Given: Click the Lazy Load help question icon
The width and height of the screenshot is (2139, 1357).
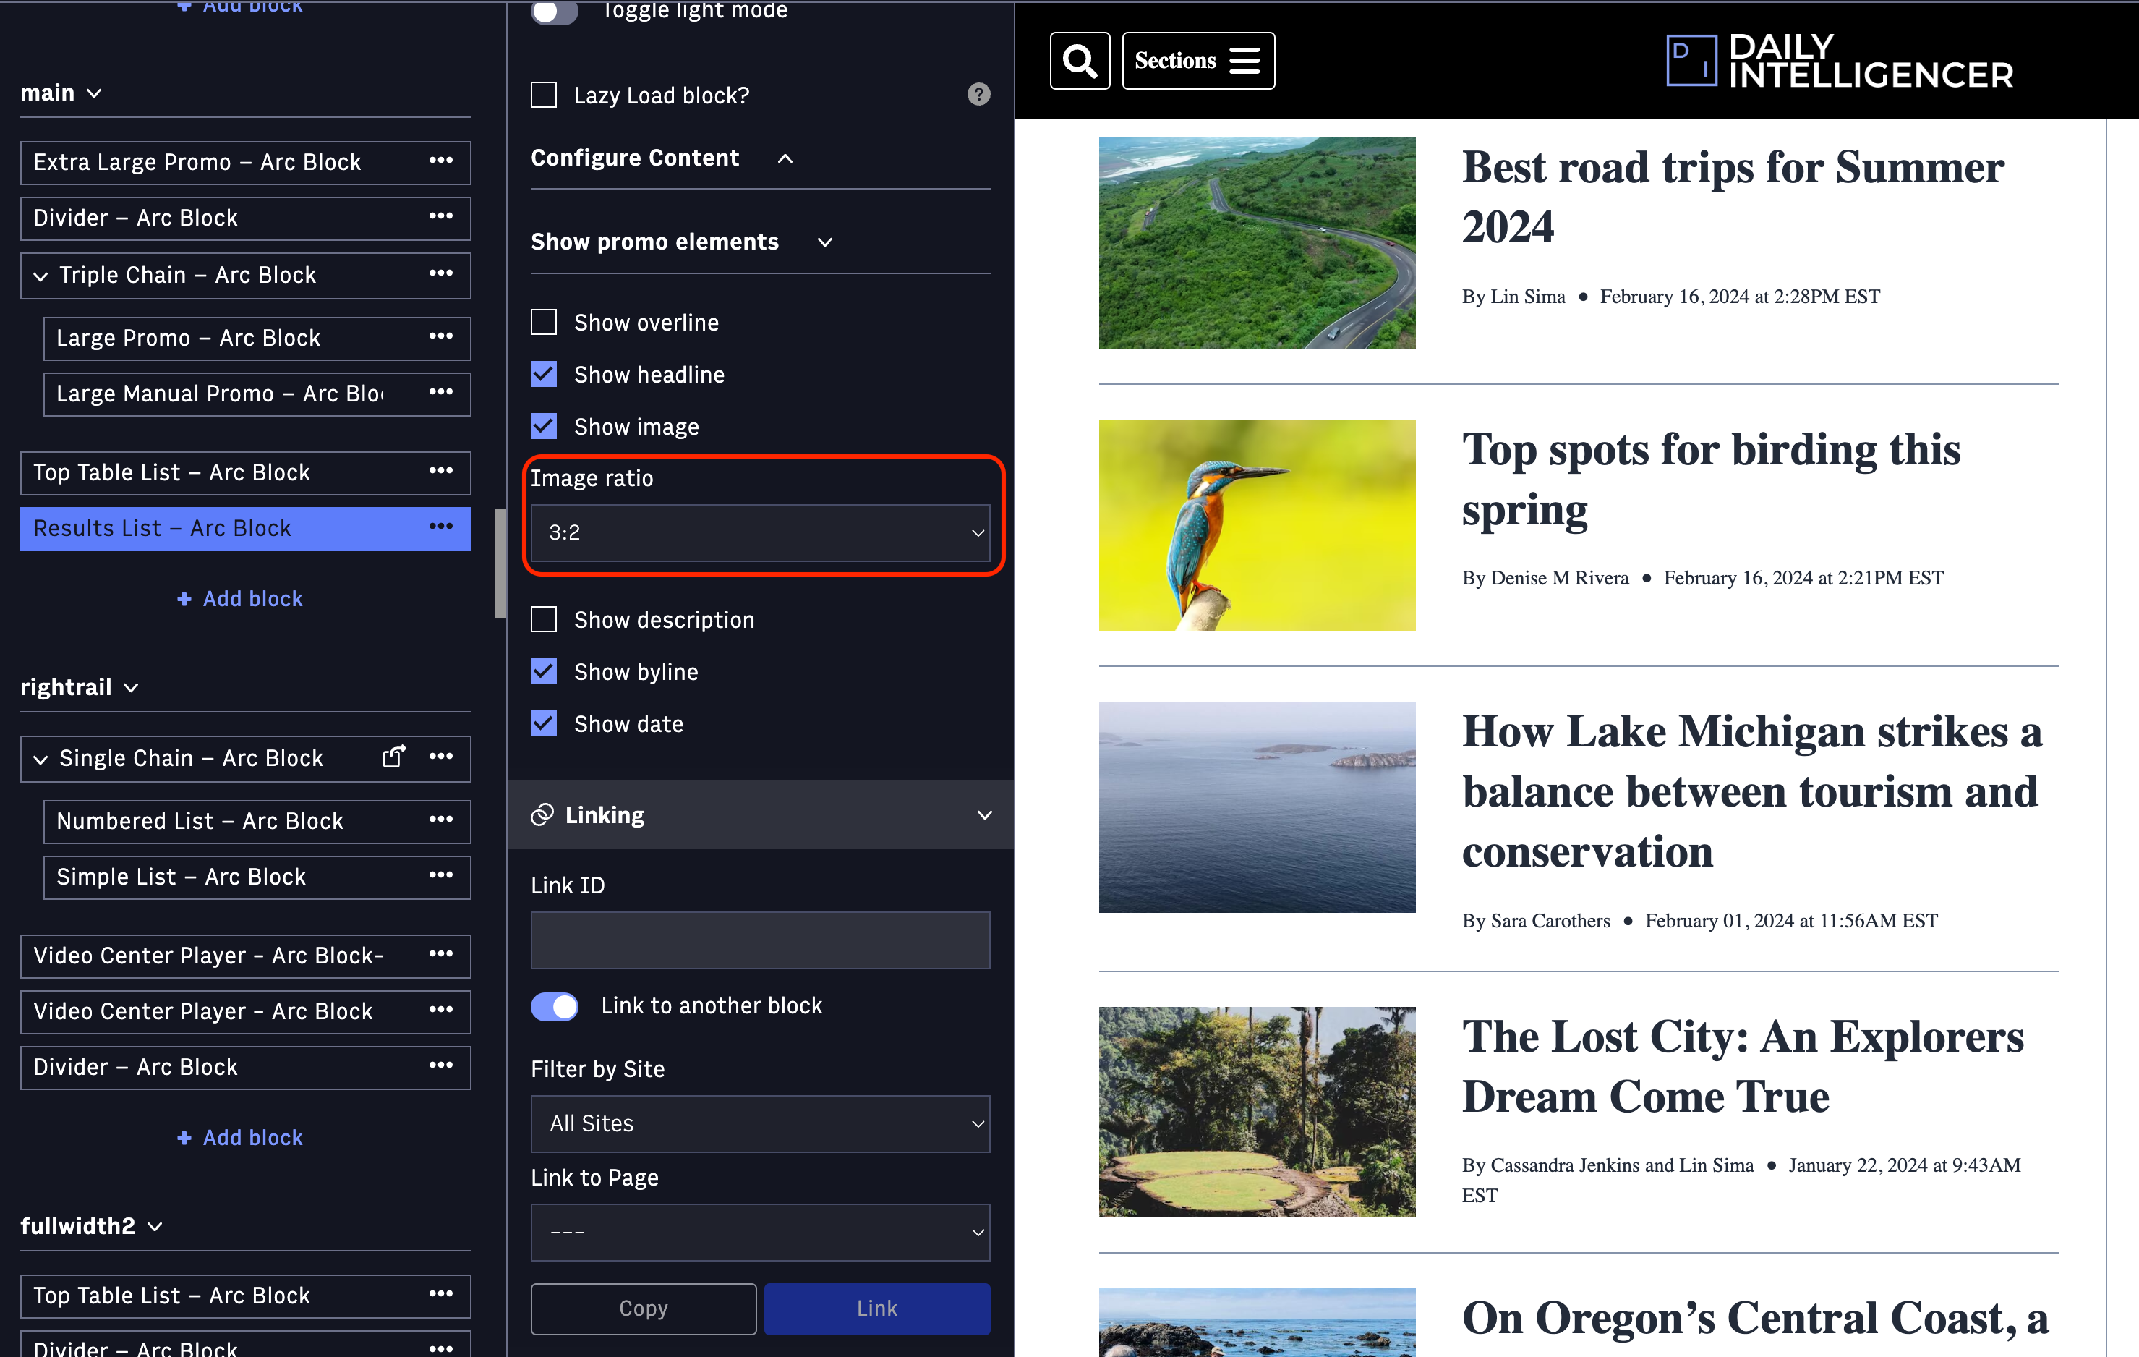Looking at the screenshot, I should tap(978, 94).
